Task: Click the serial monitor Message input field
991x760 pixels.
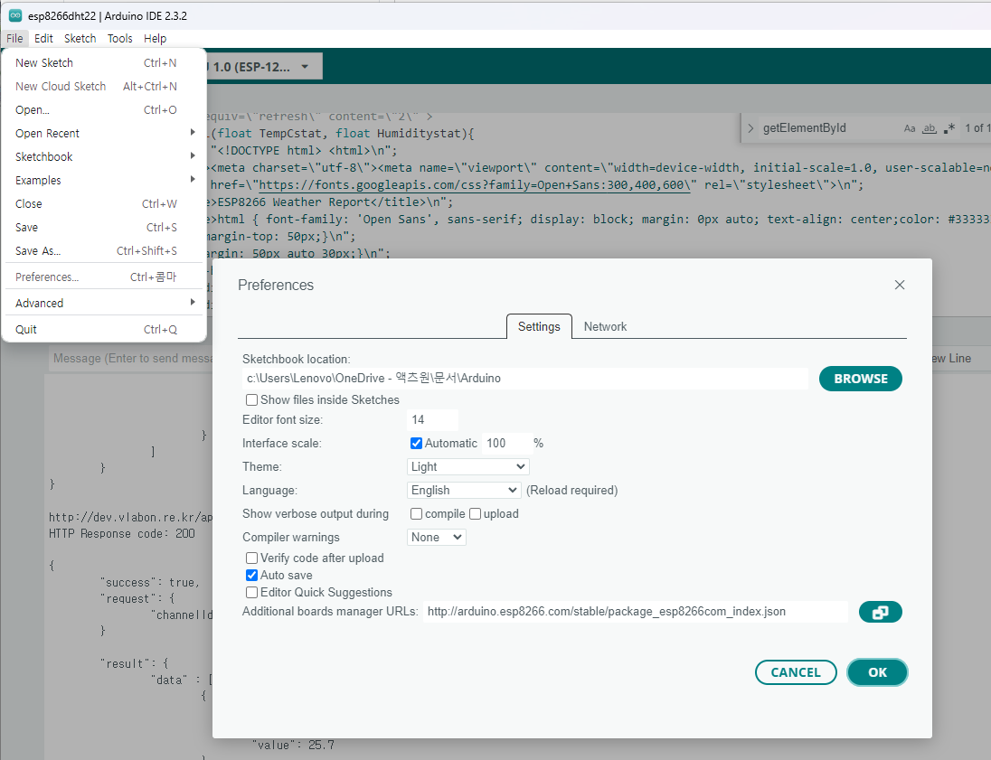Action: tap(133, 358)
